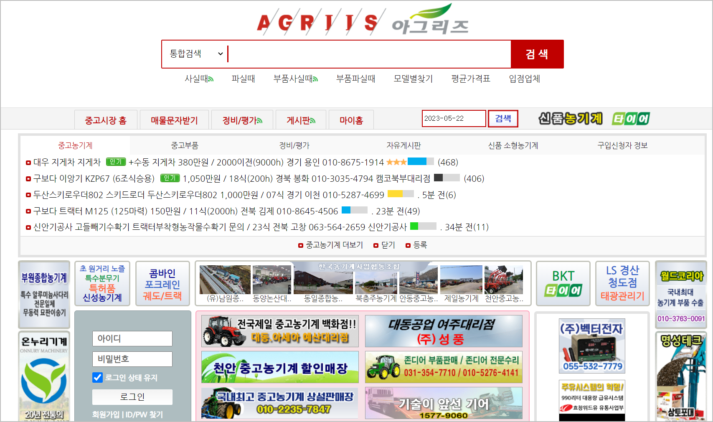The image size is (713, 422).
Task: Open the 마이홈 menu item
Action: [351, 120]
